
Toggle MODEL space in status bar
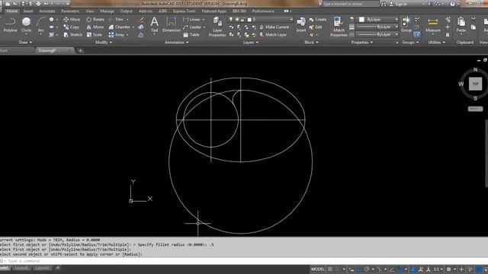click(x=317, y=269)
